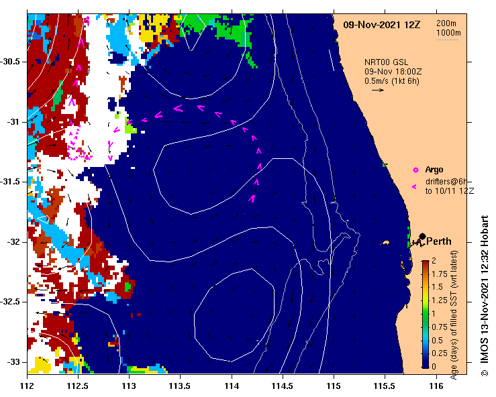Screen dimensions: 496x397
Task: Click the magenta drifter legend arrowhead
Action: [414, 187]
